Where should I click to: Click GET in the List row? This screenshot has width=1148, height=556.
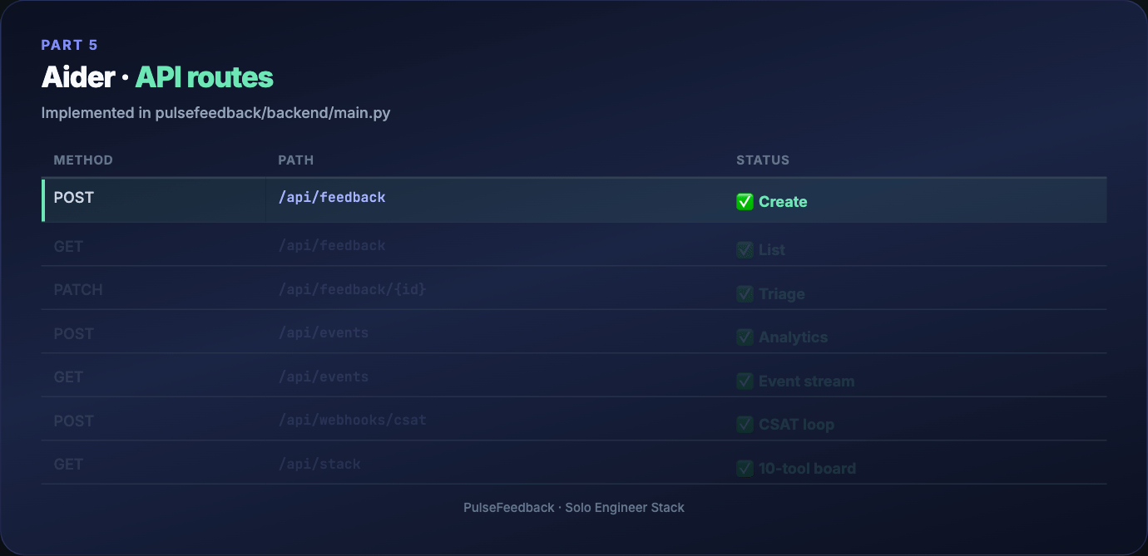(x=68, y=246)
